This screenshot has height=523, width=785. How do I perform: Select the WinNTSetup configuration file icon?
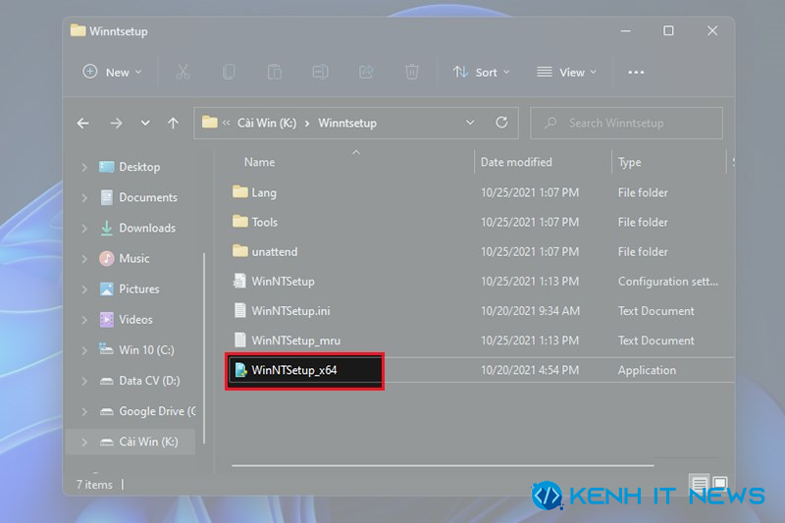point(240,281)
